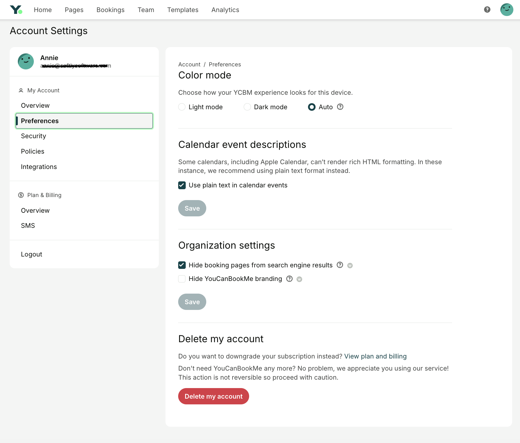Uncheck Hide booking pages from search engines
Viewport: 520px width, 443px height.
click(182, 265)
